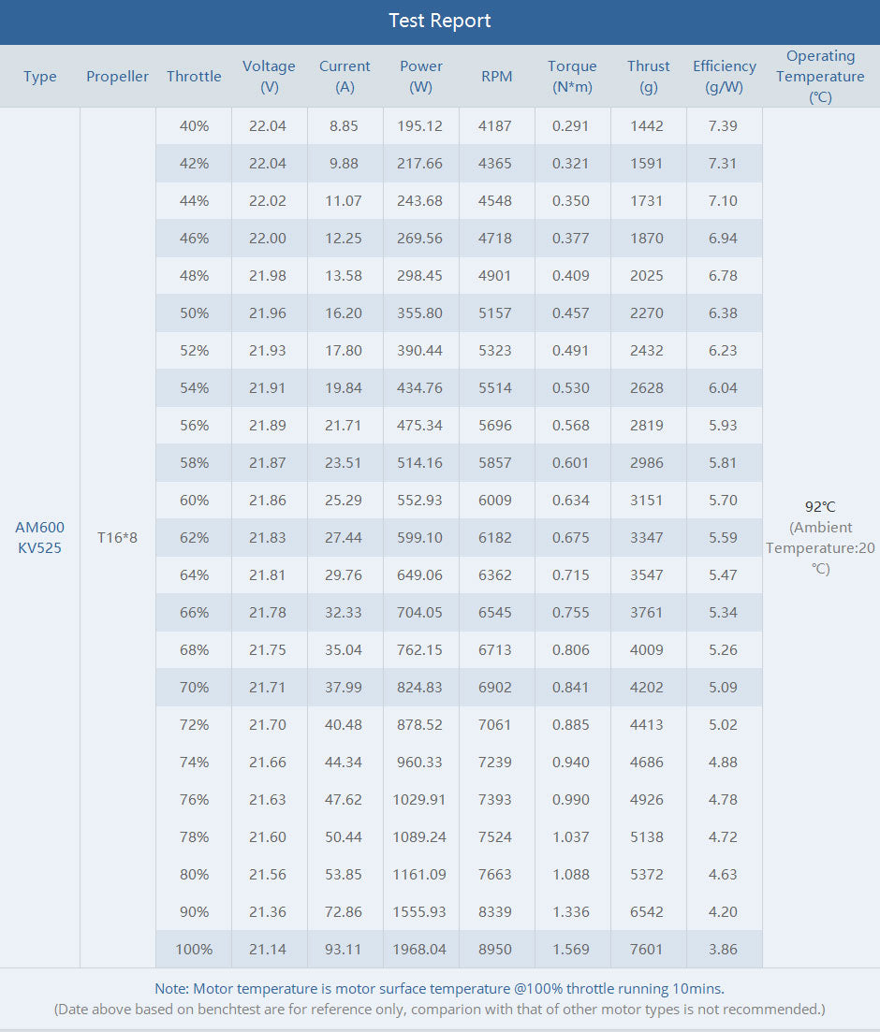Click the Operating Temperature header
Image resolution: width=880 pixels, height=1032 pixels.
[x=820, y=77]
